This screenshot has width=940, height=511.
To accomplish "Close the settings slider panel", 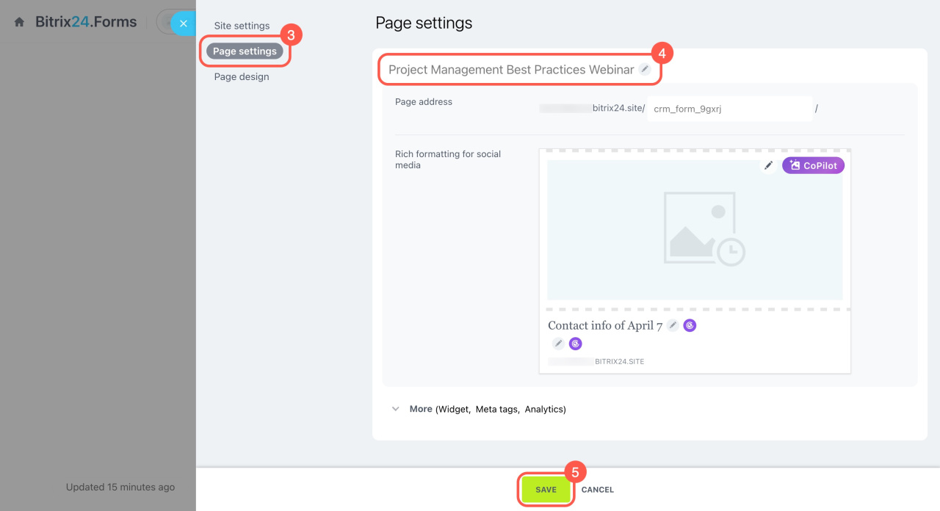I will (183, 23).
